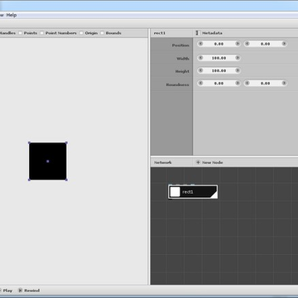Viewport: 298px width, 298px height.
Task: Decrease Roundness X with left arrow
Action: coord(200,83)
